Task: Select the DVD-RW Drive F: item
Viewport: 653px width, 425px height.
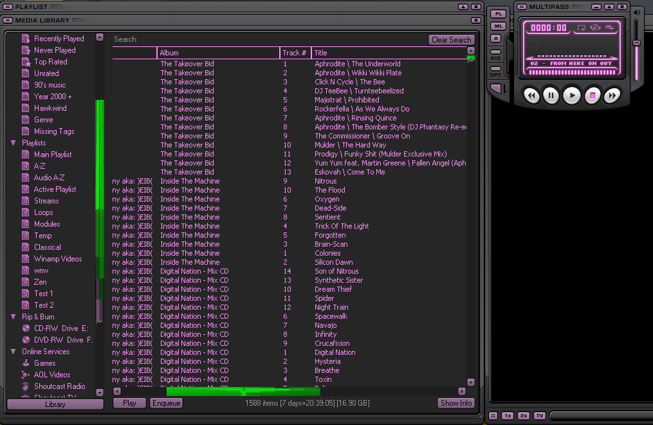Action: tap(63, 340)
